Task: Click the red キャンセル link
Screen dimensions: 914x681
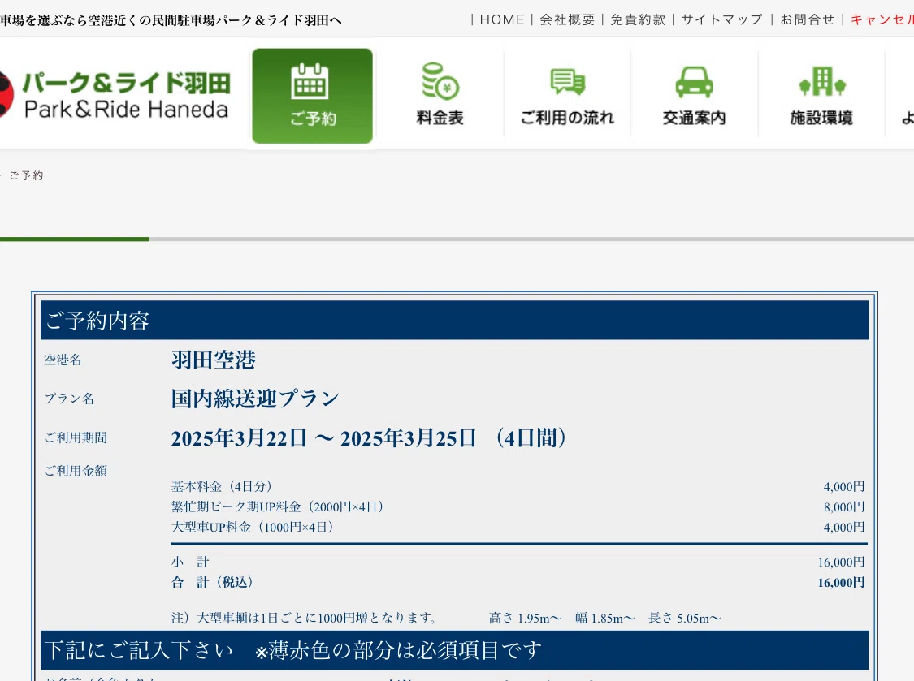Action: click(882, 19)
